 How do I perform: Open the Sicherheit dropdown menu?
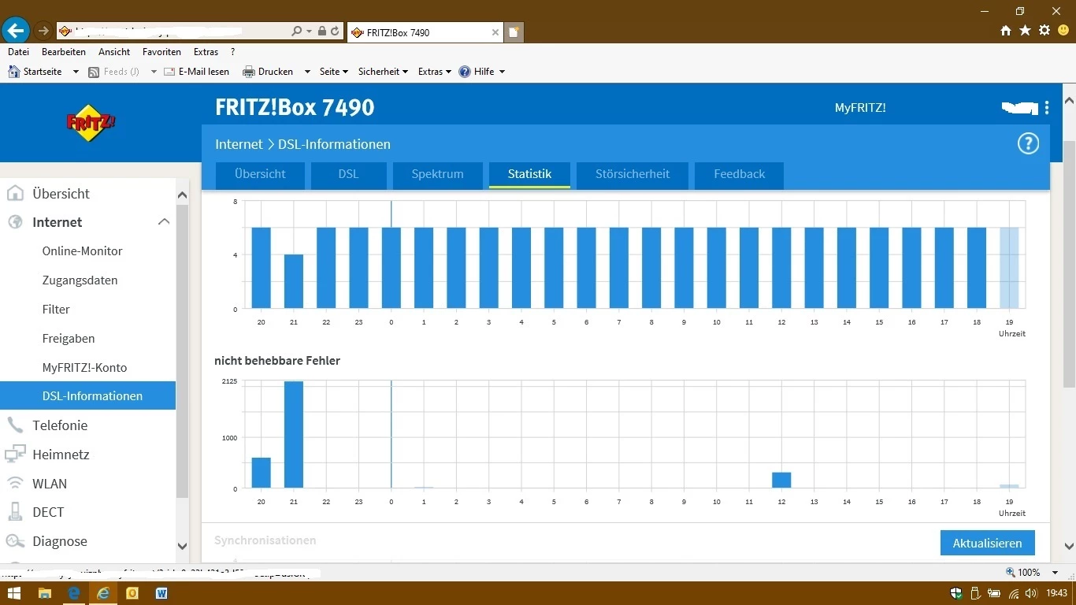(383, 72)
